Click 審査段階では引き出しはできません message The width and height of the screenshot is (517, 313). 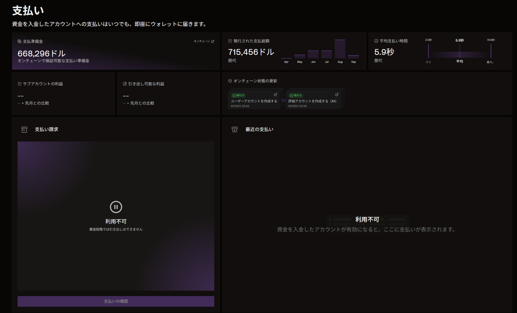pyautogui.click(x=116, y=229)
